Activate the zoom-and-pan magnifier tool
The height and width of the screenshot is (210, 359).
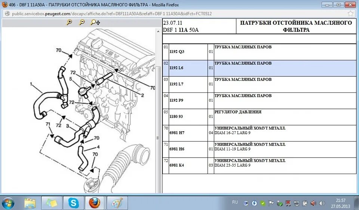[95, 22]
